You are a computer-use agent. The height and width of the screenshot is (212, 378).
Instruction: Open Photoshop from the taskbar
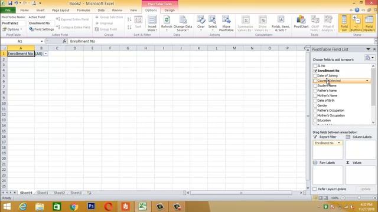[x=91, y=207]
